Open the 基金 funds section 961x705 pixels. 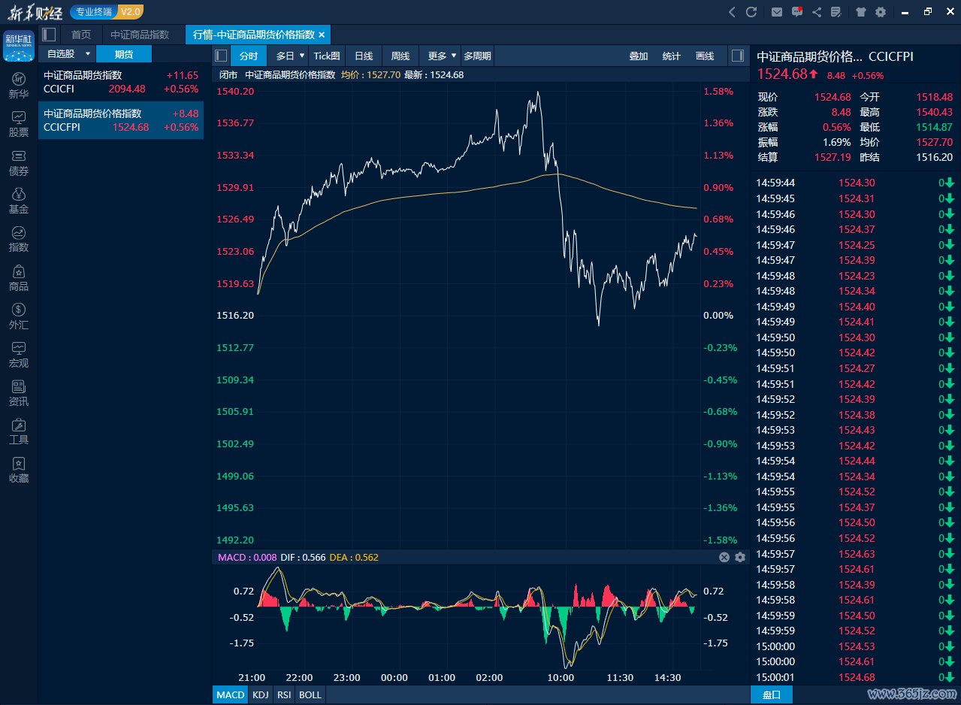(19, 201)
